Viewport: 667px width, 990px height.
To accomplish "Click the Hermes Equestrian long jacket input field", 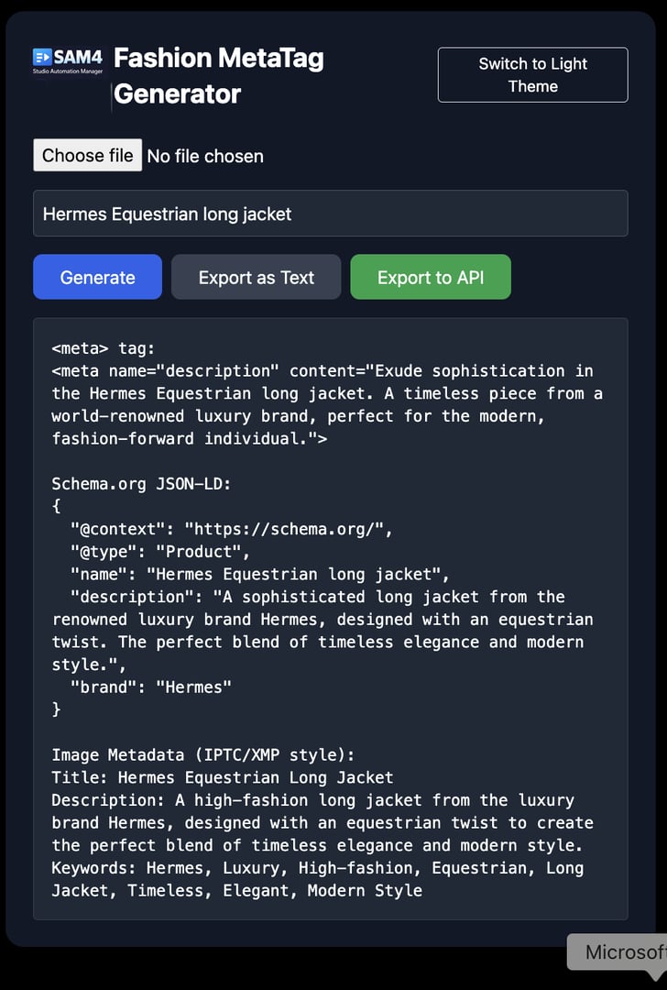I will (x=330, y=214).
